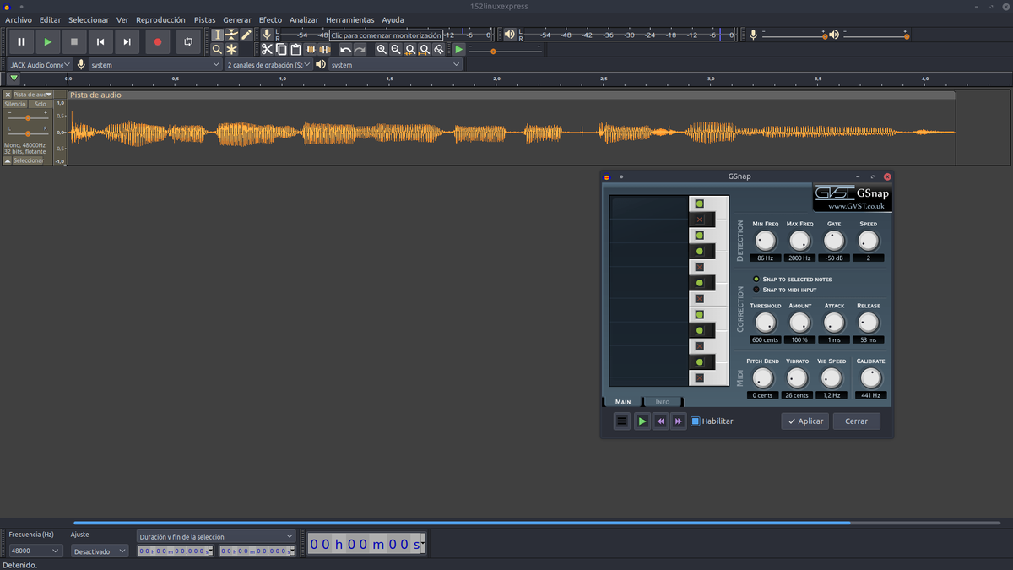Click the Cut scissors icon
This screenshot has width=1013, height=570.
[267, 50]
